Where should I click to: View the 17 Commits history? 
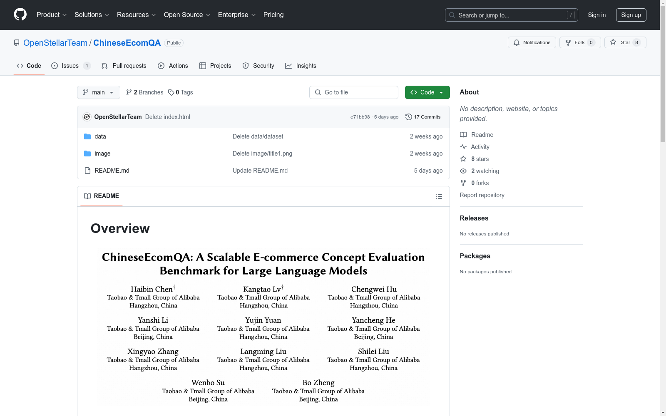click(x=423, y=117)
